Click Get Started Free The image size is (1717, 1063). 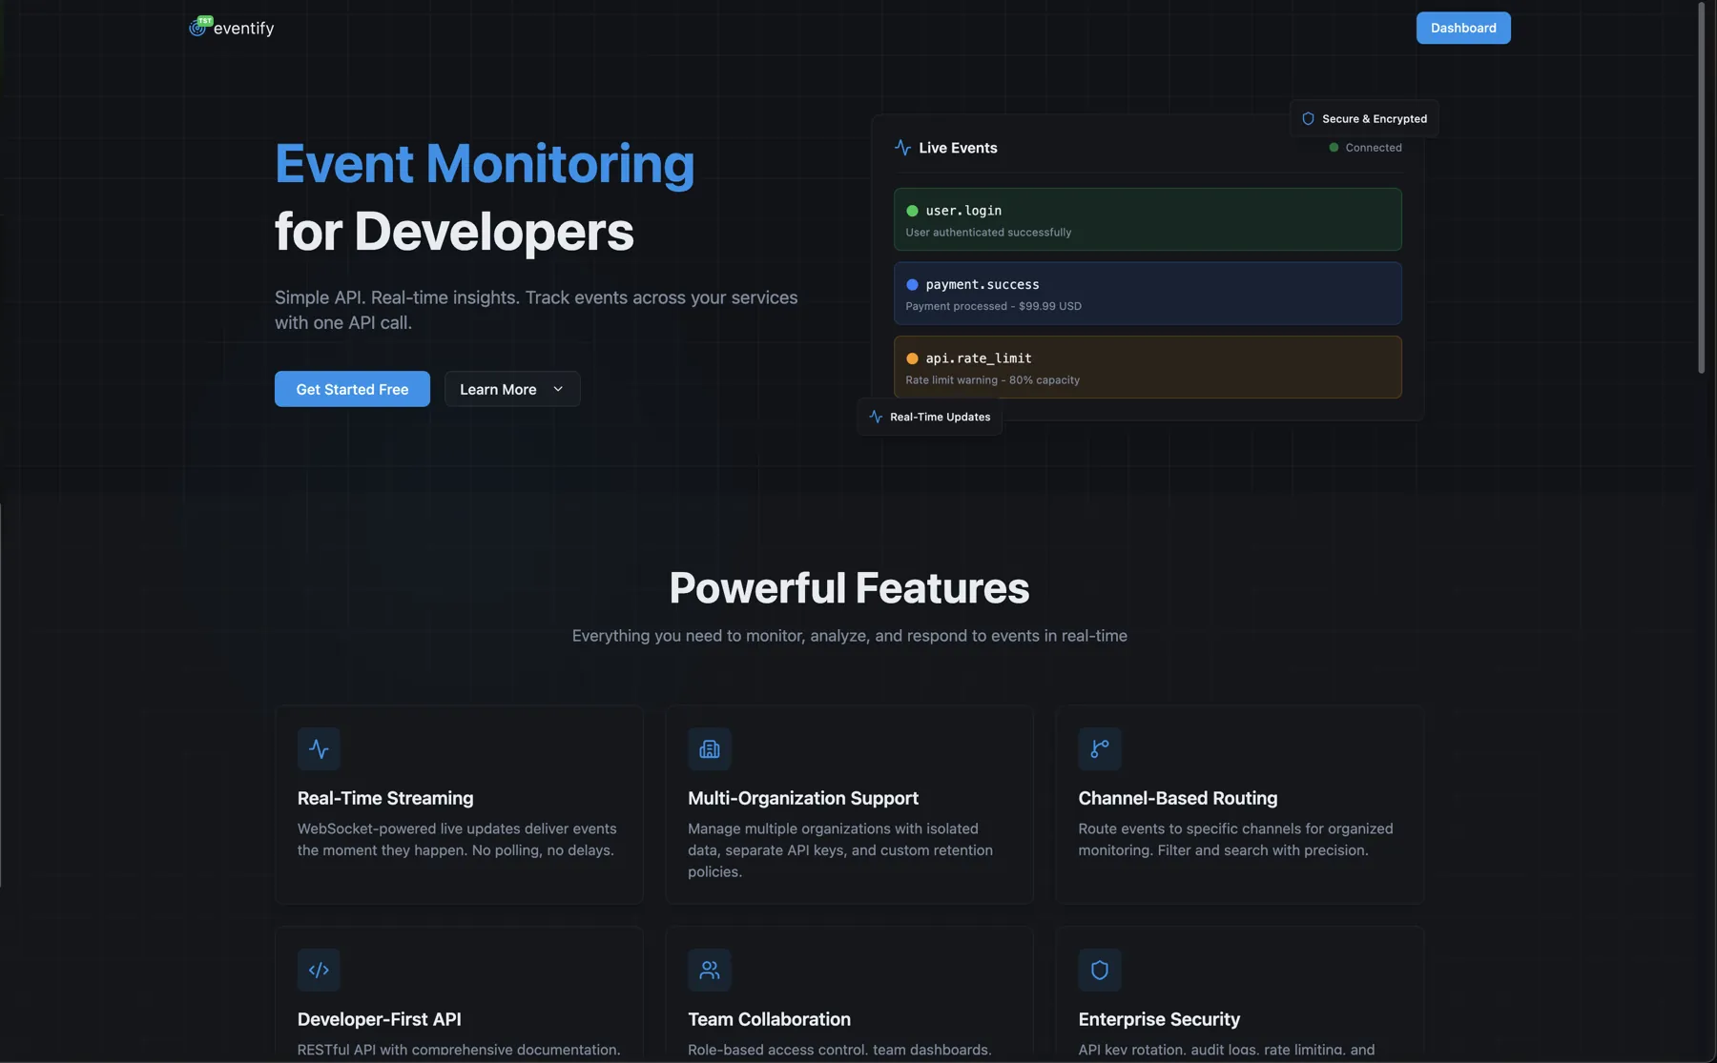(x=352, y=389)
